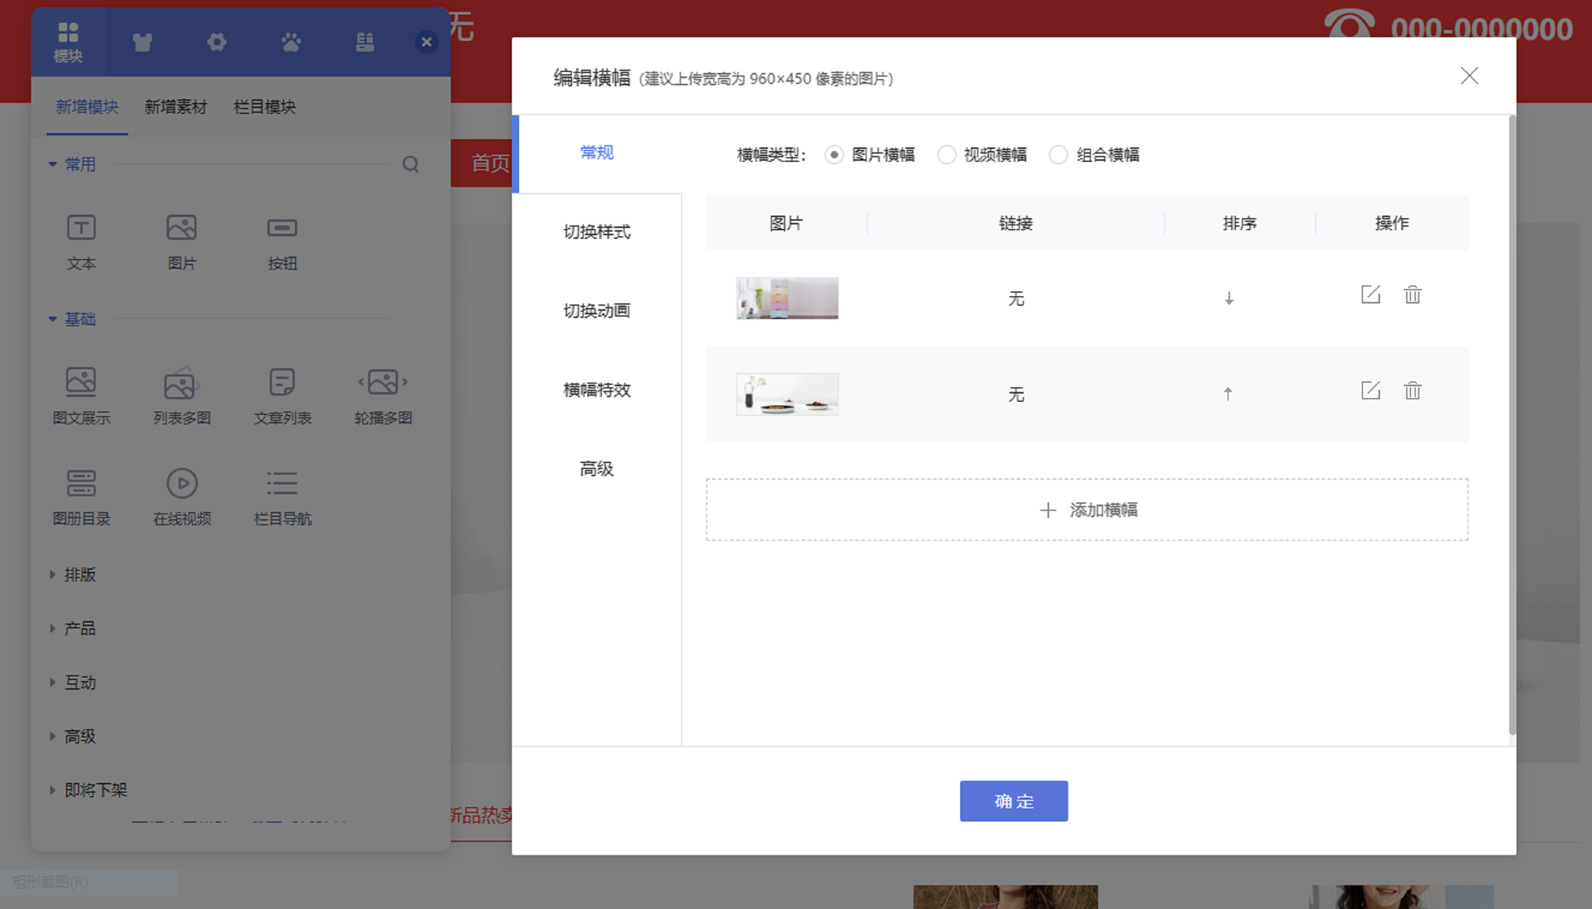Select 图片横幅 radio option
The width and height of the screenshot is (1592, 909).
pyautogui.click(x=833, y=155)
